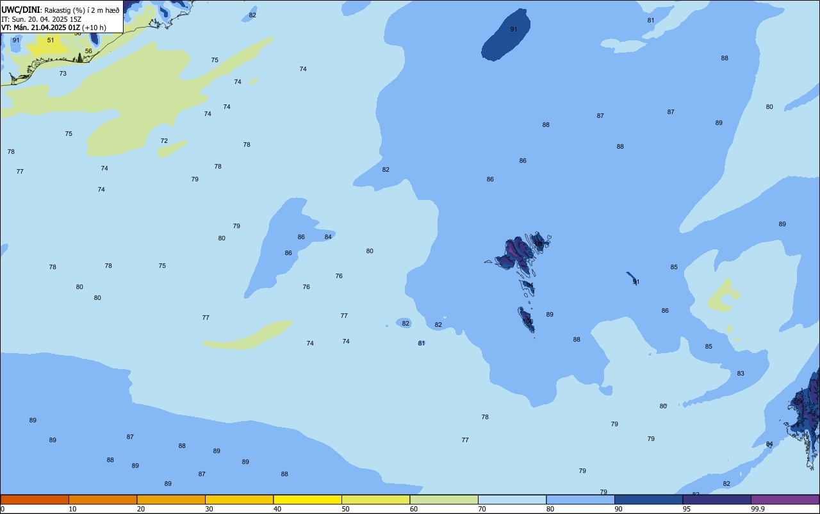Click the UWC/DINI title text
Viewport: 820px width, 514px height.
tap(21, 10)
